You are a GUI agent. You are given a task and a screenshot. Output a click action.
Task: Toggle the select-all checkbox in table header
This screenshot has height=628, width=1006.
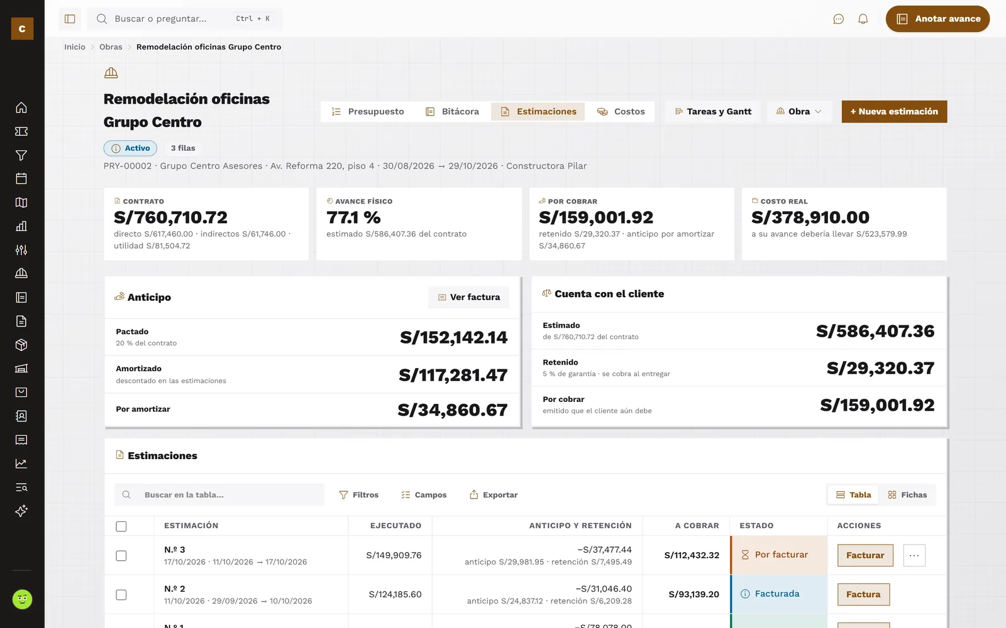click(x=121, y=526)
